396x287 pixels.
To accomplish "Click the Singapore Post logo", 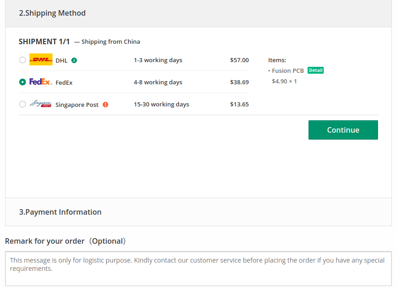I will (41, 104).
